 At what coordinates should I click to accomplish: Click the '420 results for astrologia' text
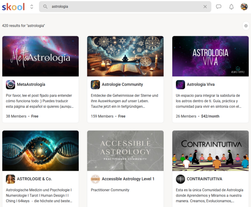[x=24, y=25]
